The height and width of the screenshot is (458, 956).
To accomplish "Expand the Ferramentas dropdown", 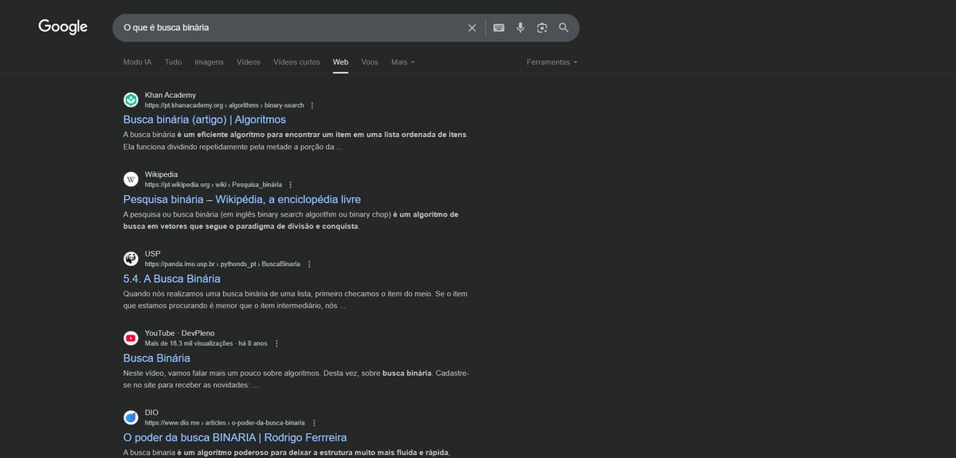I will [x=552, y=62].
